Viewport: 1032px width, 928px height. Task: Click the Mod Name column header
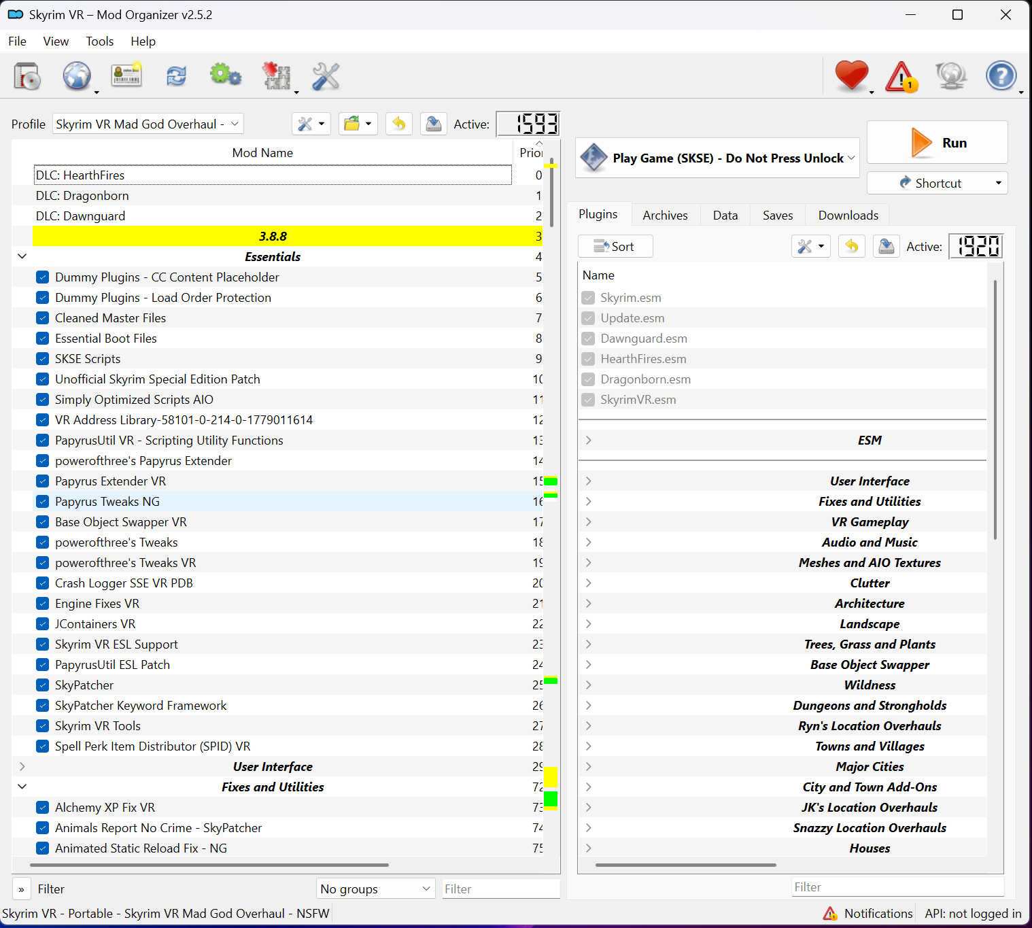(x=262, y=152)
